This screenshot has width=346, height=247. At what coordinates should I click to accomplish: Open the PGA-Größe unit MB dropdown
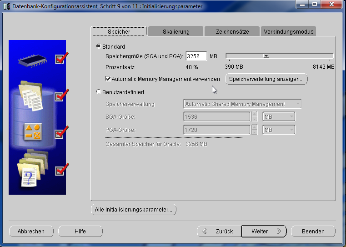279,130
